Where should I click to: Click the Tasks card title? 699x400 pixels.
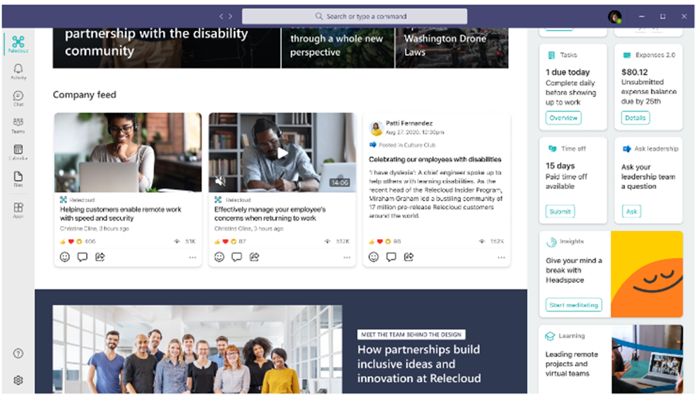point(568,55)
